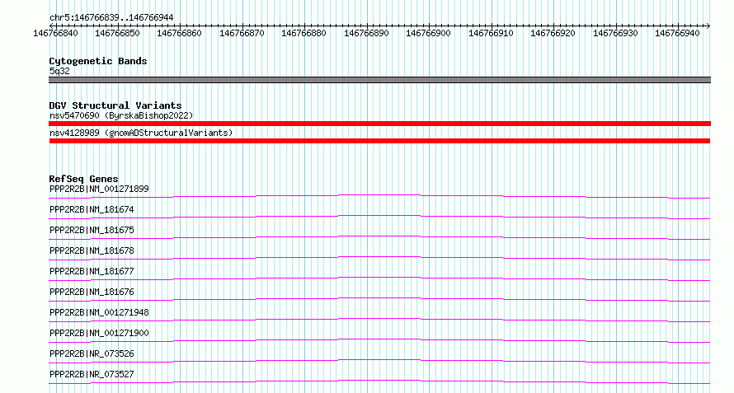Image resolution: width=734 pixels, height=393 pixels.
Task: Click ruler position 146766840
Action: point(56,33)
